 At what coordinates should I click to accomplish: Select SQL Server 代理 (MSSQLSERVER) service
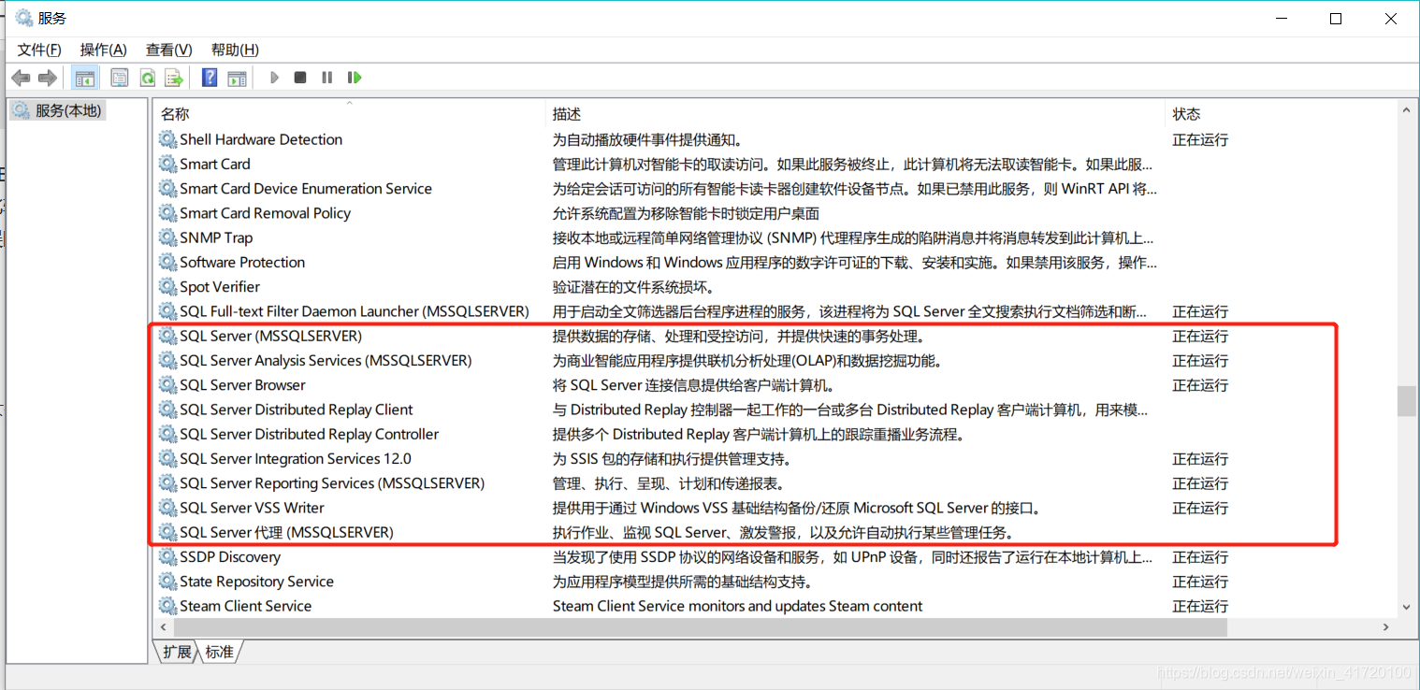pos(287,532)
